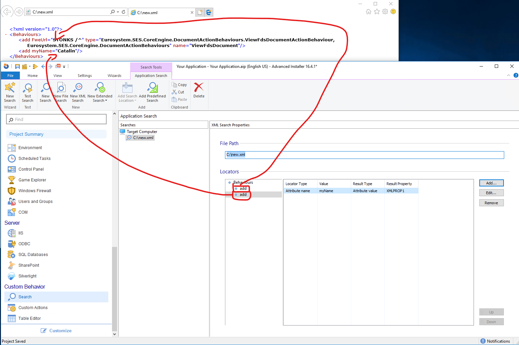This screenshot has height=345, width=519.
Task: Open the File menu tab
Action: point(10,76)
